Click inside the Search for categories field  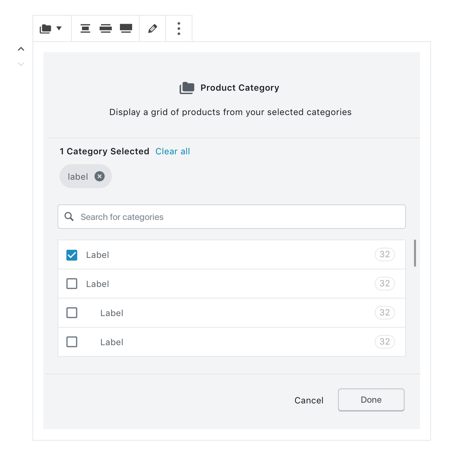[203, 217]
